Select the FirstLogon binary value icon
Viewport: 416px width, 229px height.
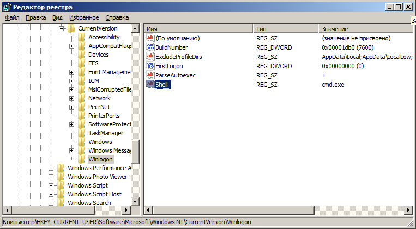pyautogui.click(x=150, y=65)
